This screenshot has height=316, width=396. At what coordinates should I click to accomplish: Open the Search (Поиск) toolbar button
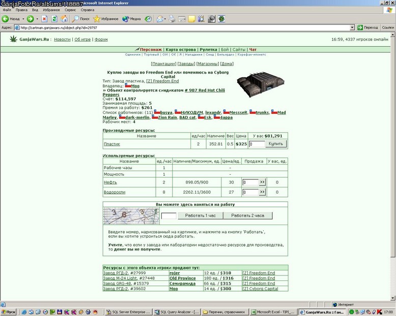pos(81,19)
